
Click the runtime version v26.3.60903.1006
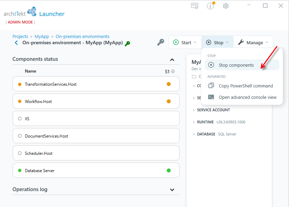231,122
